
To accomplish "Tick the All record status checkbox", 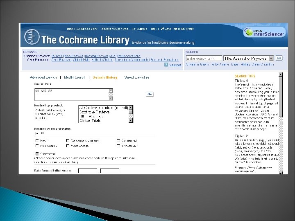I will (37, 133).
